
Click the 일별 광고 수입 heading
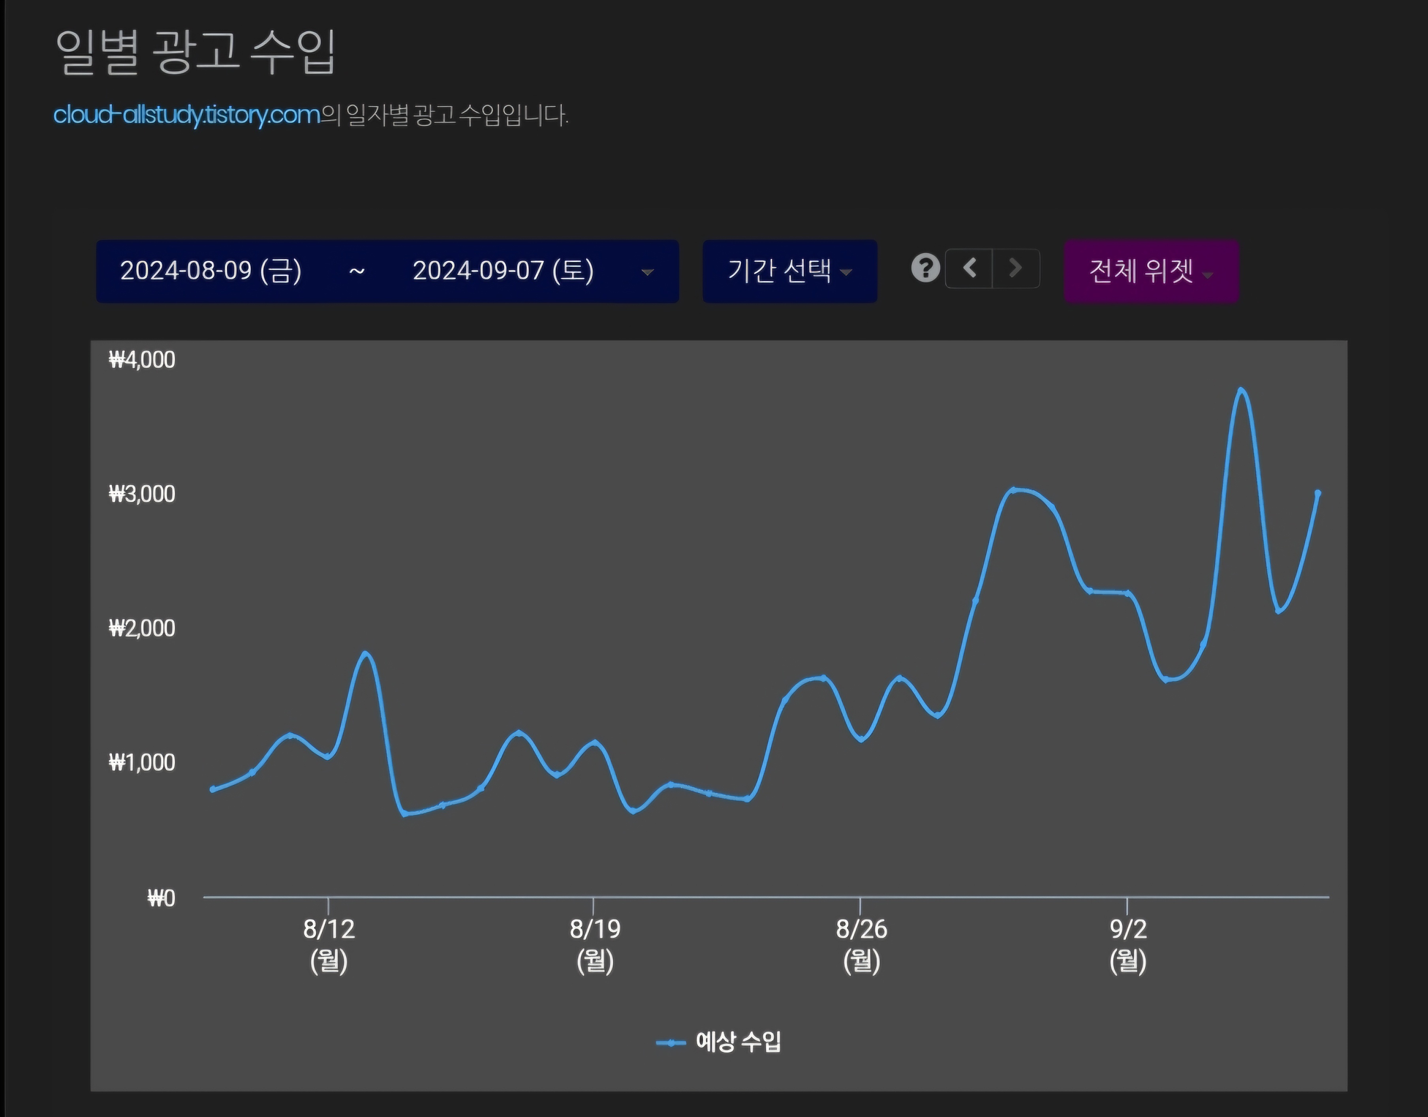coord(195,52)
